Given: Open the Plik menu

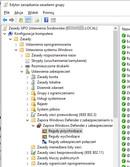Looking at the screenshot, I should click(x=7, y=13).
